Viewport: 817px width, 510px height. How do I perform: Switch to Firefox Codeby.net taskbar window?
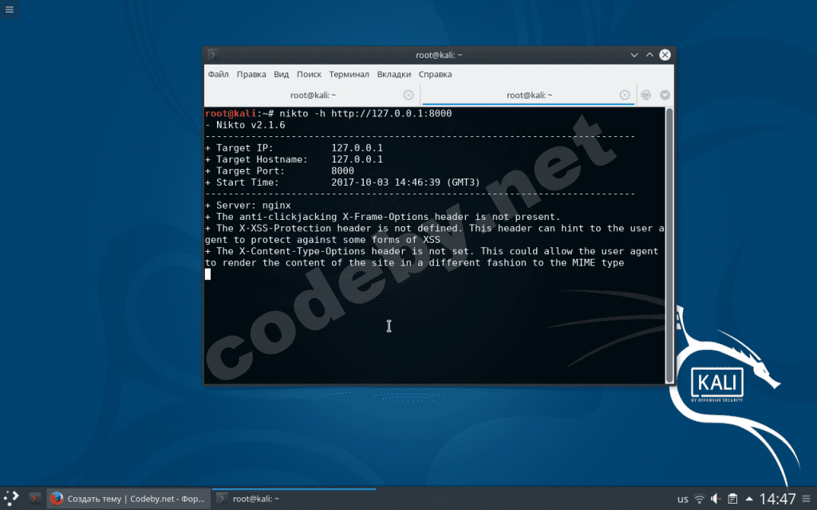pyautogui.click(x=128, y=499)
